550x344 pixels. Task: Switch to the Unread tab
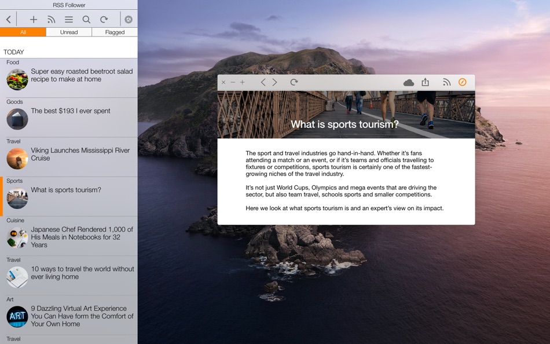tap(69, 32)
